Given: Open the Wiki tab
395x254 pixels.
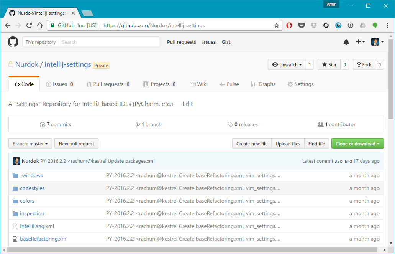Looking at the screenshot, I should pyautogui.click(x=198, y=84).
